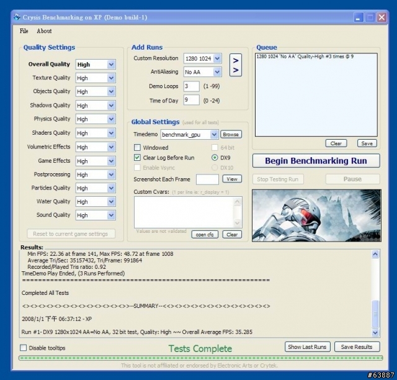Click Overall Average FPS result line
Screen dimensions: 397x380
(137, 332)
